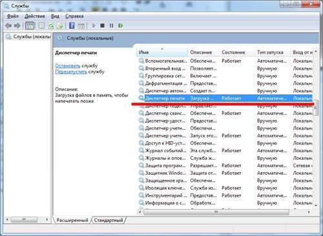The width and height of the screenshot is (323, 236).
Task: Click the Back arrow toolbar icon
Action: [x=8, y=26]
